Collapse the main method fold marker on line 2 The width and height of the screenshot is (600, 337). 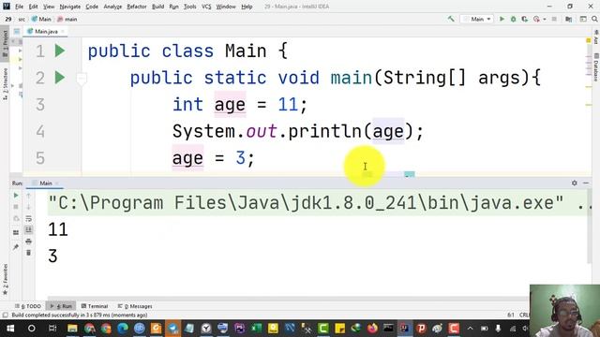click(x=82, y=79)
